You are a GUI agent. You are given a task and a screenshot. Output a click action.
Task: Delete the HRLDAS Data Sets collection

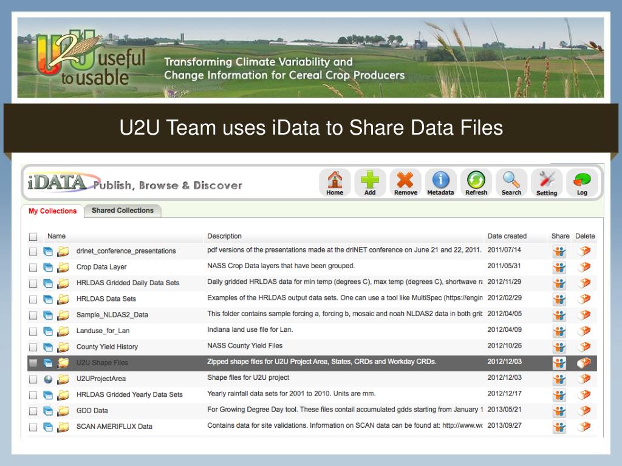[x=584, y=299]
